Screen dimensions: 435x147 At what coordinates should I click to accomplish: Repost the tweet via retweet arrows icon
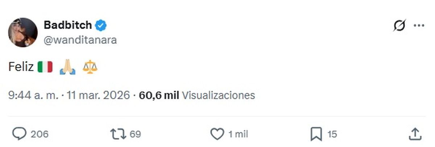coord(118,134)
